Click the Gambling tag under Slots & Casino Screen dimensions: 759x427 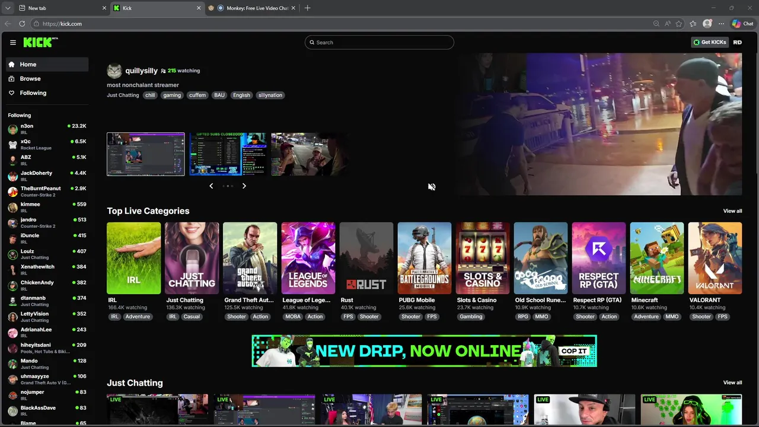471,317
